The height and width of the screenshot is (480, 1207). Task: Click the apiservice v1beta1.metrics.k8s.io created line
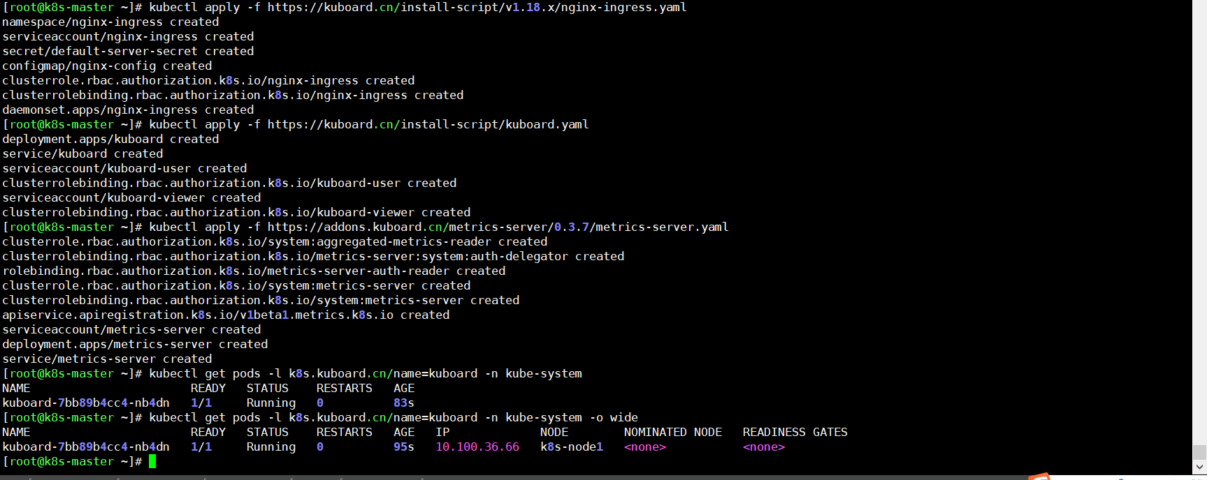[226, 315]
